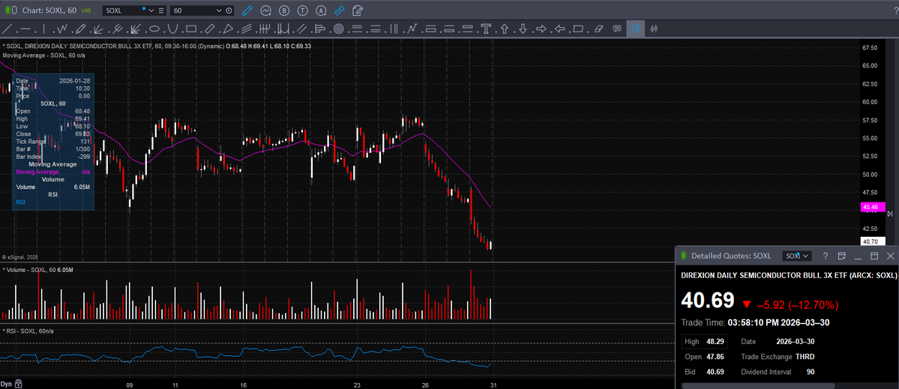Viewport: 899px width, 389px height.
Task: Select the up arrow marker tool
Action: coord(505,28)
